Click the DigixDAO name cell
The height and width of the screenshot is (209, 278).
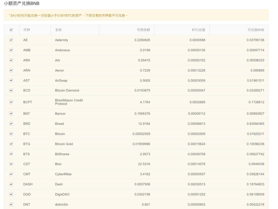pos(62,195)
